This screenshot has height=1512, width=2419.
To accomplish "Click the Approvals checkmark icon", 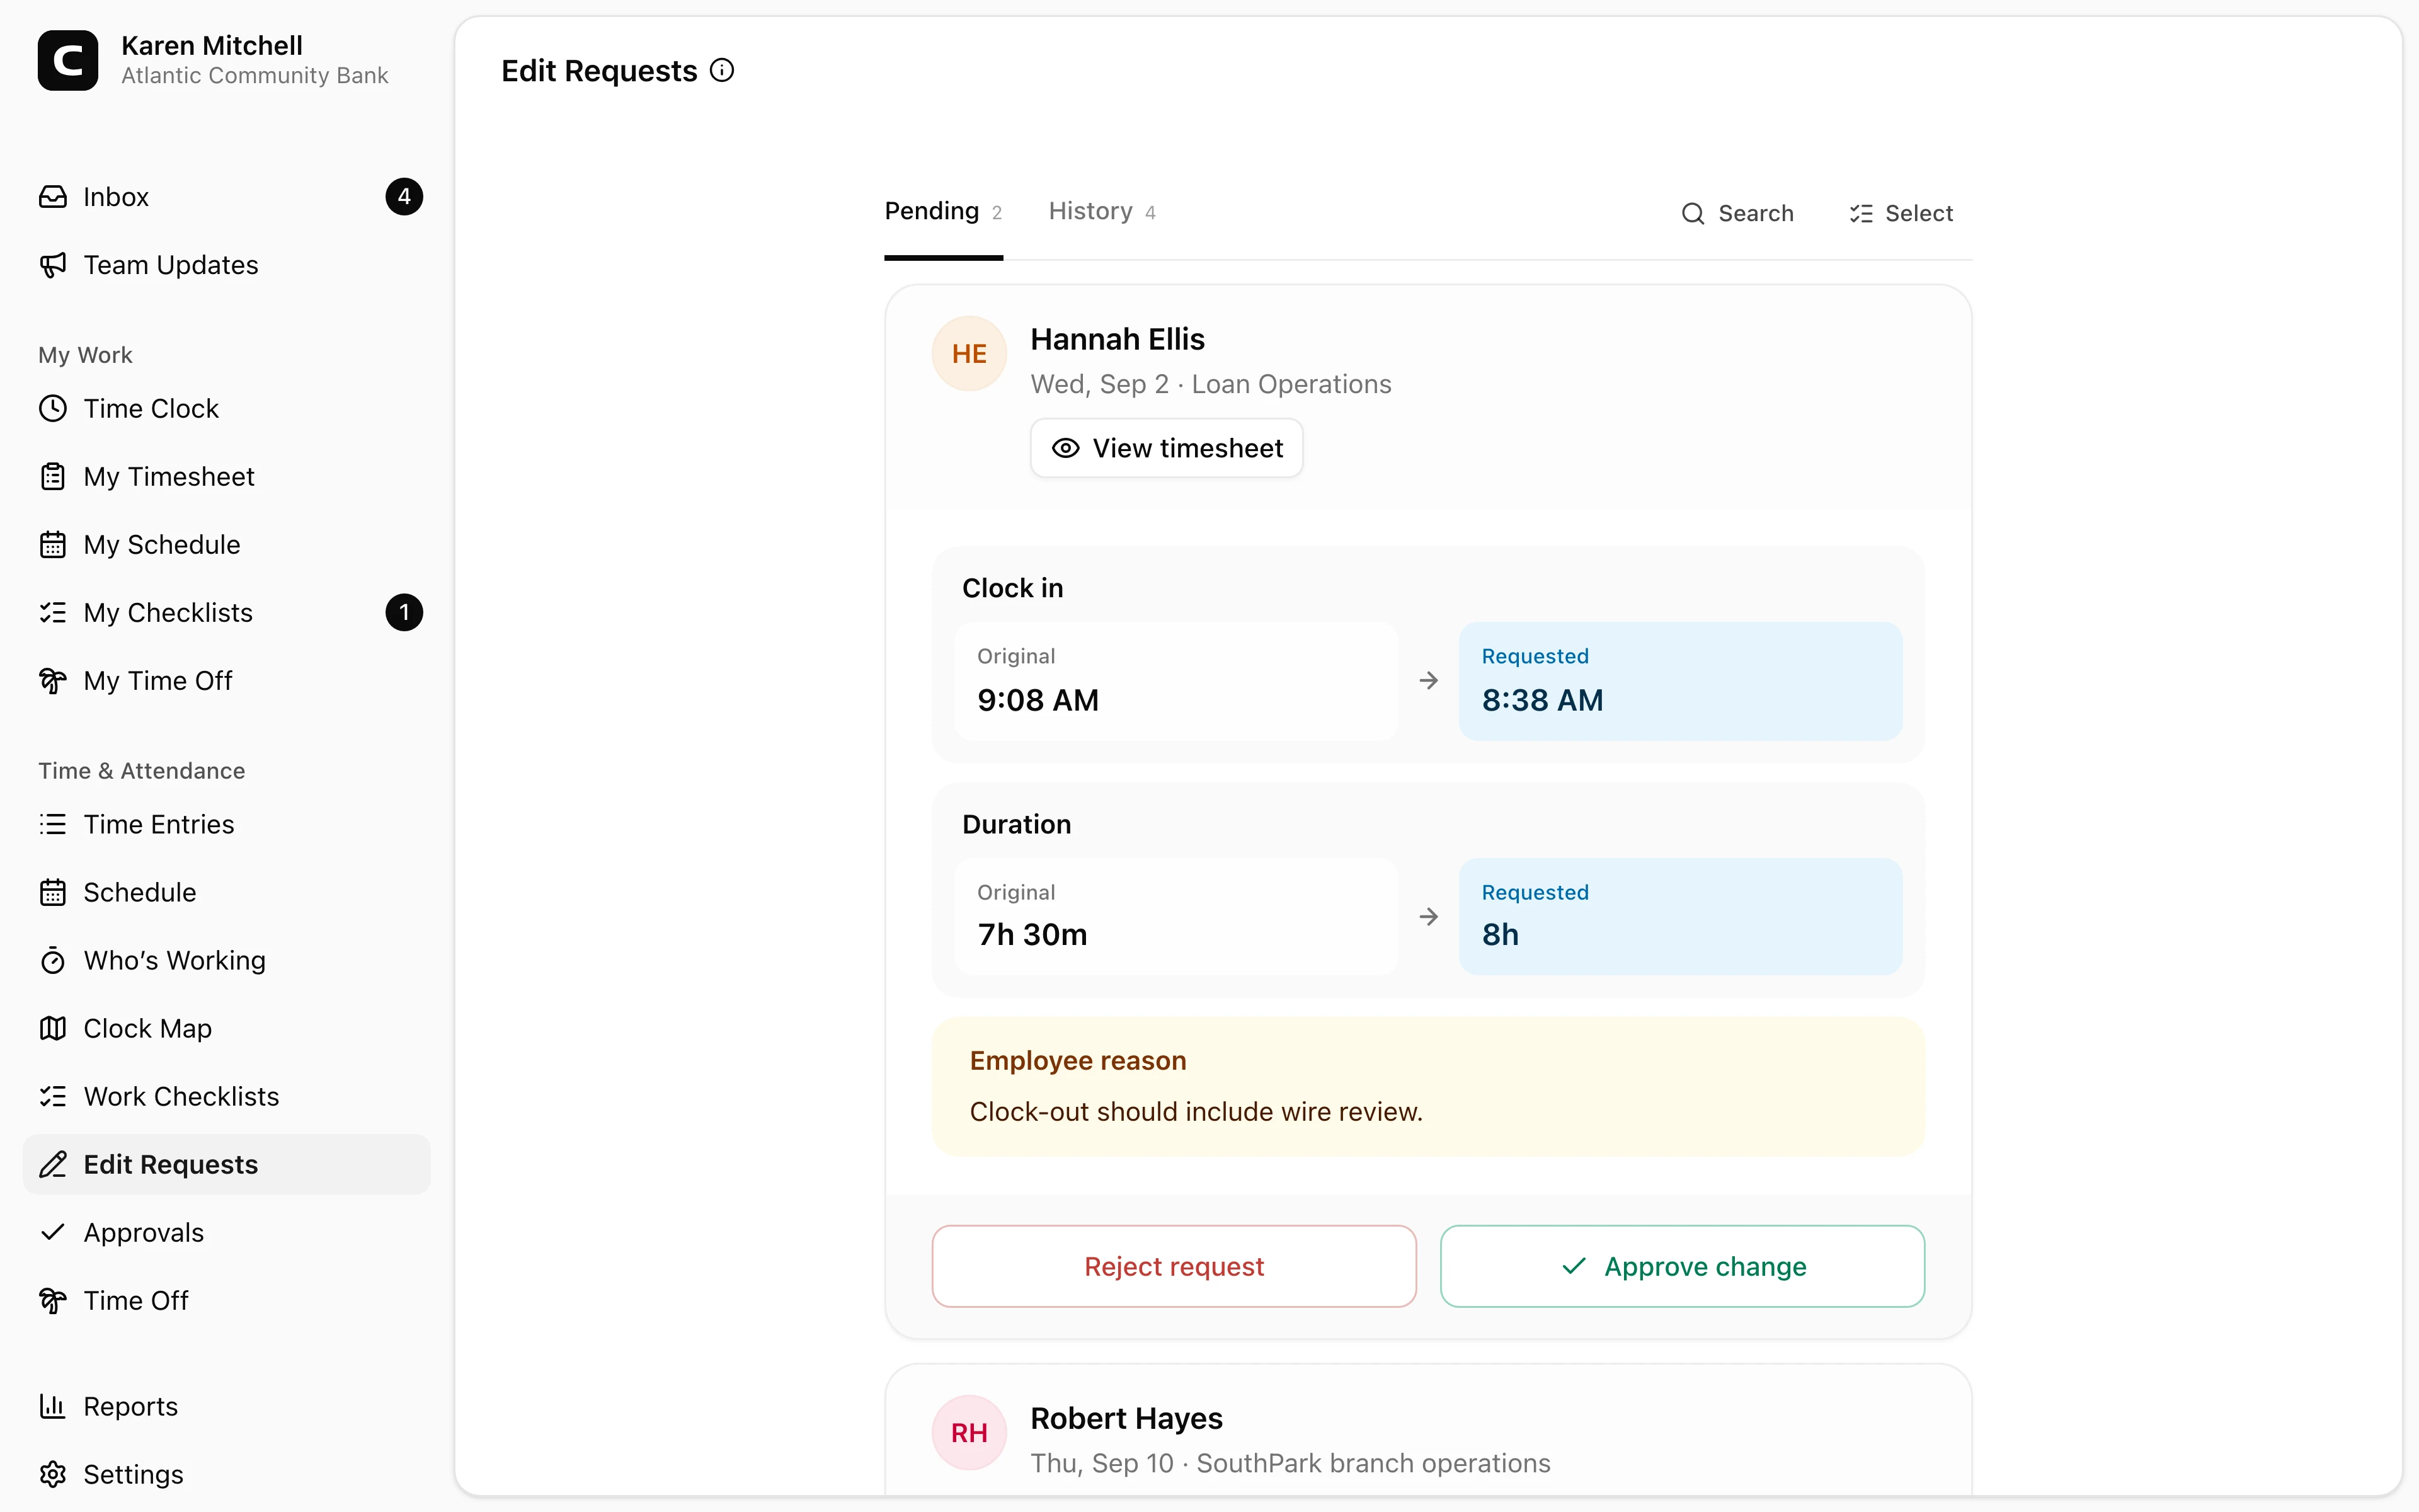I will (x=53, y=1233).
